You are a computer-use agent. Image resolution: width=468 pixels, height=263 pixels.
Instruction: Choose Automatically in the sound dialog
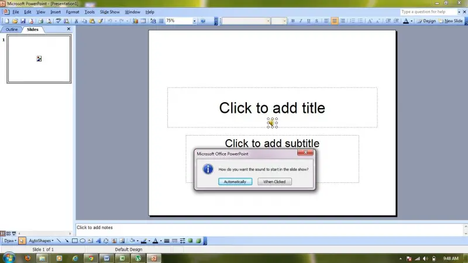[x=235, y=182]
